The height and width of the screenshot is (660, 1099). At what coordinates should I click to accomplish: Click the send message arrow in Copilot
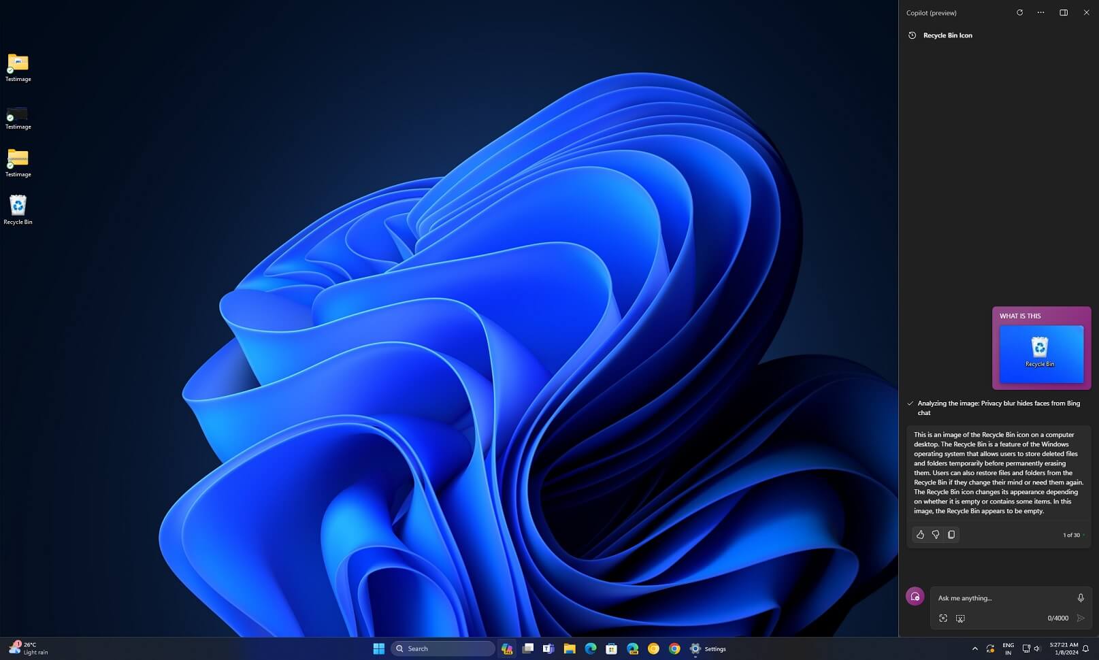[x=1081, y=618]
